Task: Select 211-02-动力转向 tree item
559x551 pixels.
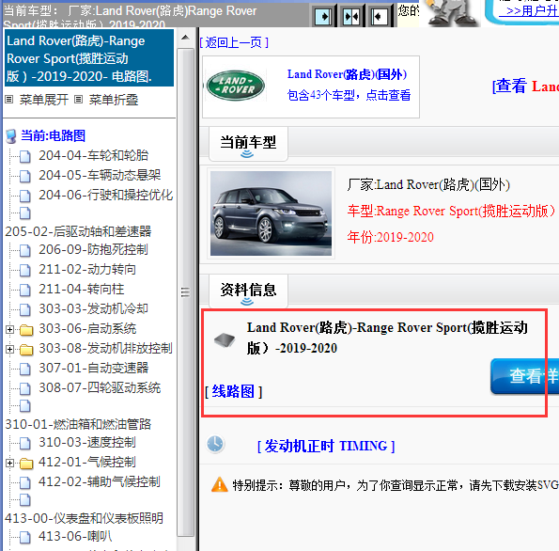Action: 87,270
